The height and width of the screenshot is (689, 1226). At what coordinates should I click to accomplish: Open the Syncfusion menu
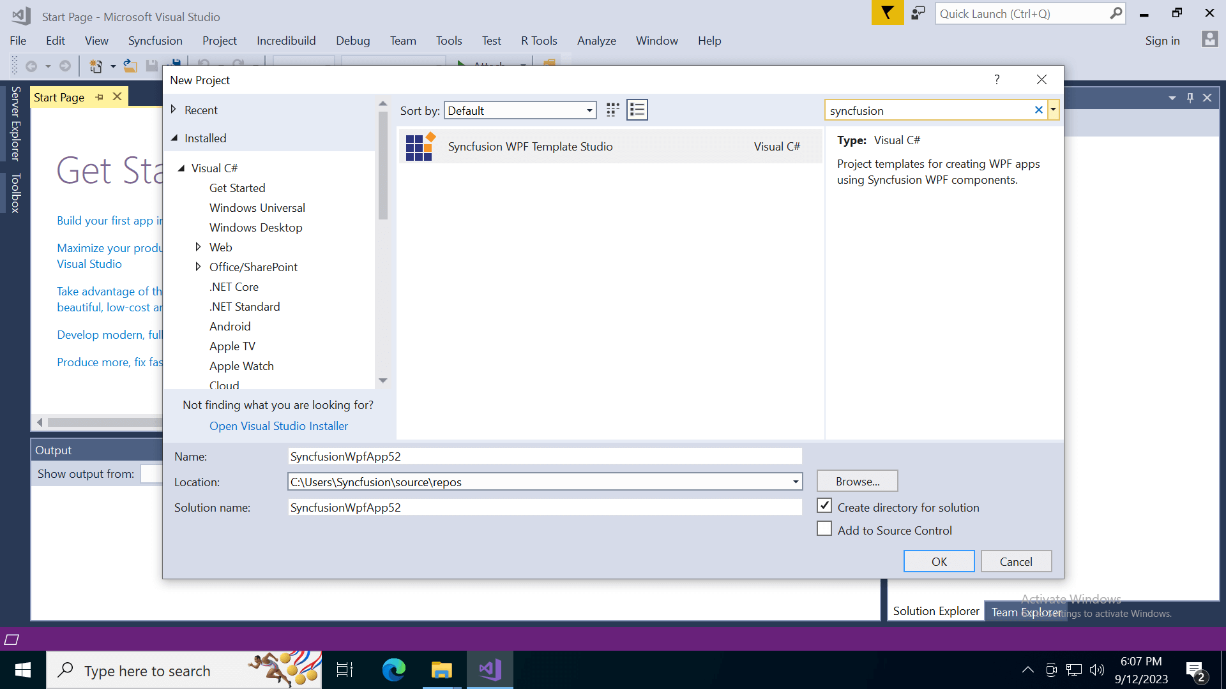[155, 41]
